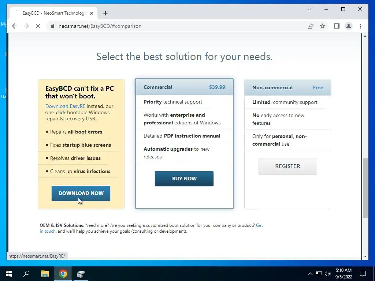Open a new browser tab

[105, 13]
